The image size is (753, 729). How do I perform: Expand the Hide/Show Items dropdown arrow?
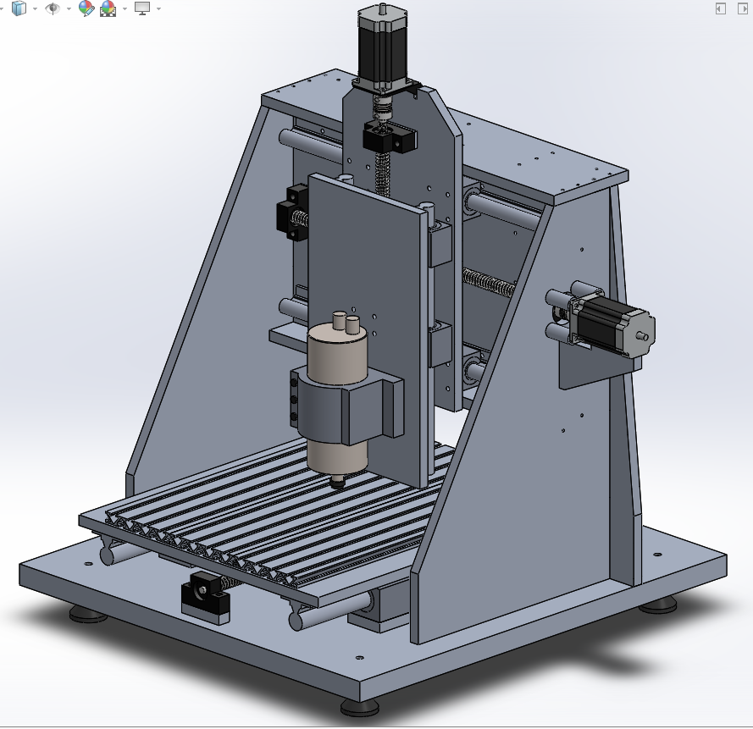pos(69,8)
